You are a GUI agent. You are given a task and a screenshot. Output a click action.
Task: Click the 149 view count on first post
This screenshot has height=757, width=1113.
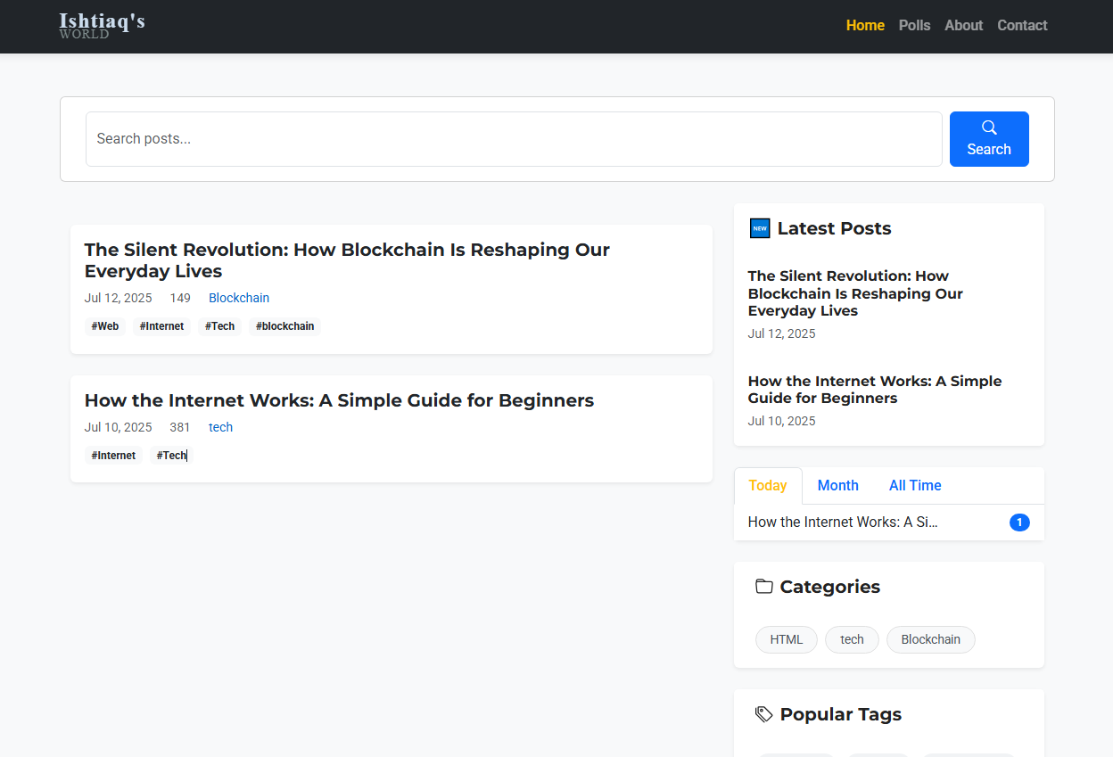180,298
